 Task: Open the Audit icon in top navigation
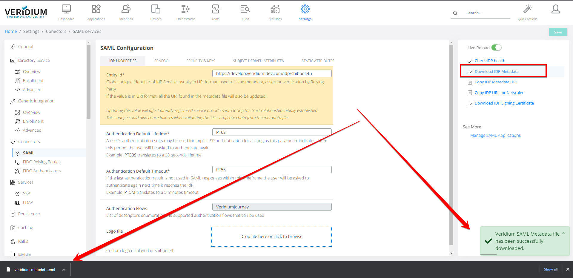tap(245, 10)
